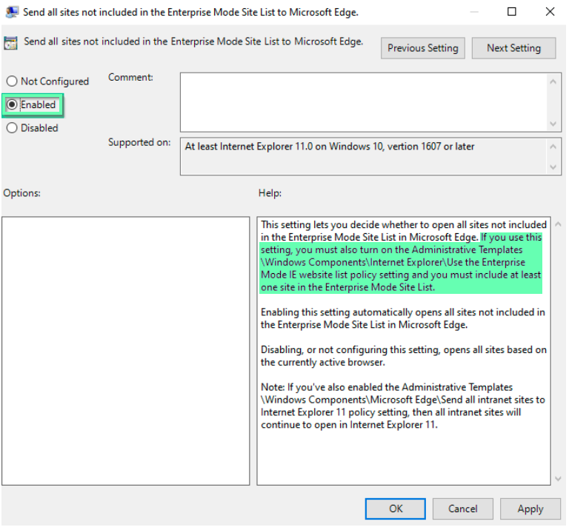Select the Enabled radio button
This screenshot has width=569, height=530.
(x=12, y=105)
